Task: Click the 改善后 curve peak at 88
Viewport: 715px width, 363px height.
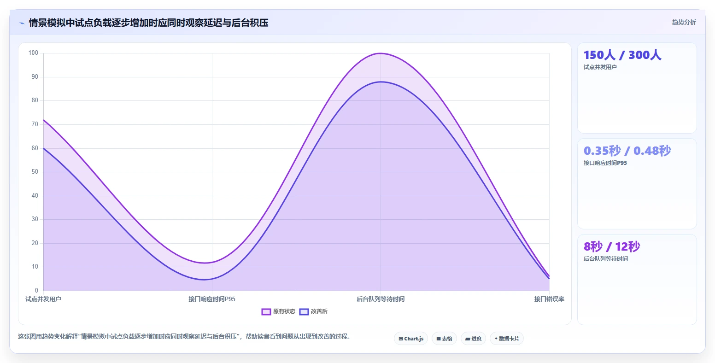Action: coord(381,82)
